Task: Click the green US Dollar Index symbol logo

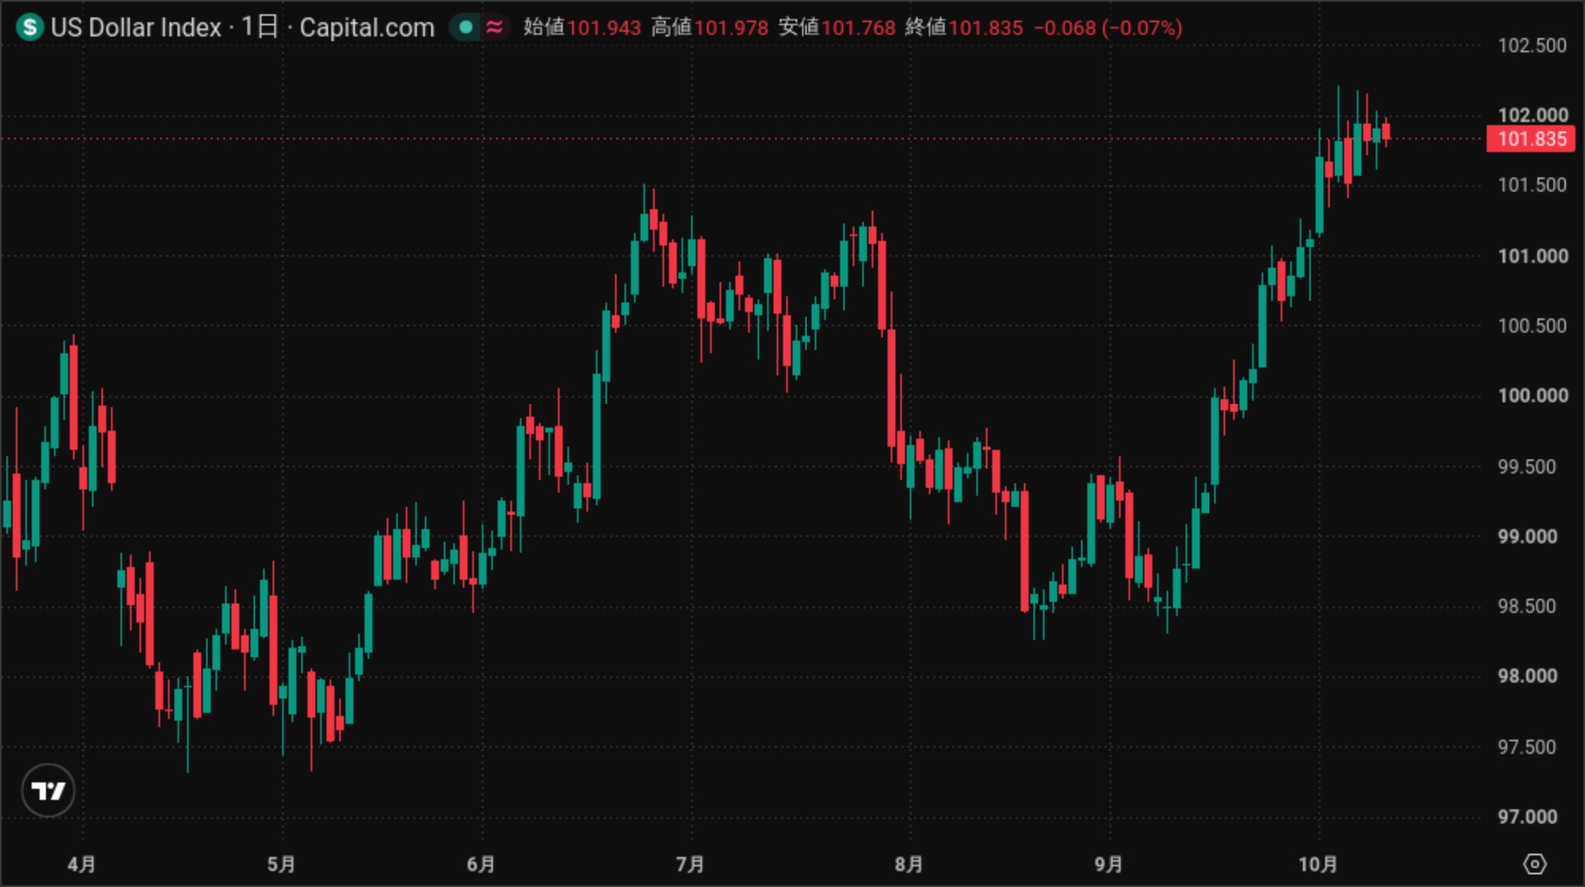Action: [30, 28]
